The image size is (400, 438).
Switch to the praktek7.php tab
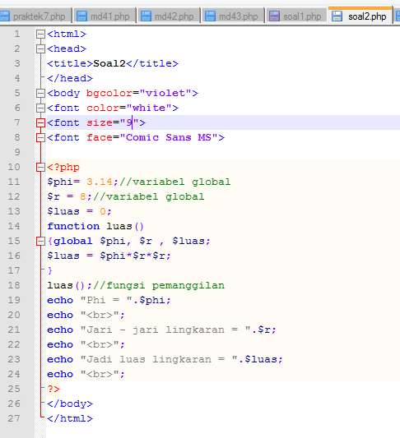[x=35, y=16]
